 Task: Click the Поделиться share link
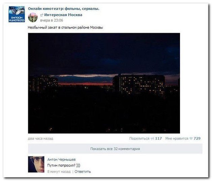(139, 139)
